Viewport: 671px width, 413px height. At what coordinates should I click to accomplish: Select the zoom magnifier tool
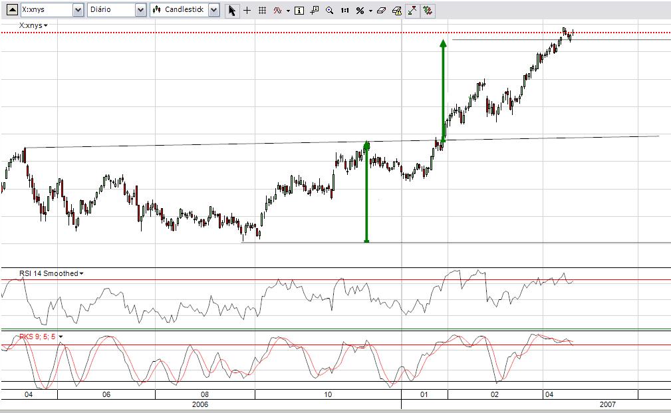tap(329, 10)
